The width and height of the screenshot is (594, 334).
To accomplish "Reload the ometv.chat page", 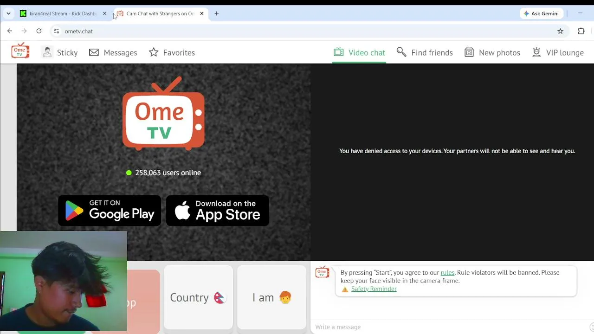I will click(39, 31).
